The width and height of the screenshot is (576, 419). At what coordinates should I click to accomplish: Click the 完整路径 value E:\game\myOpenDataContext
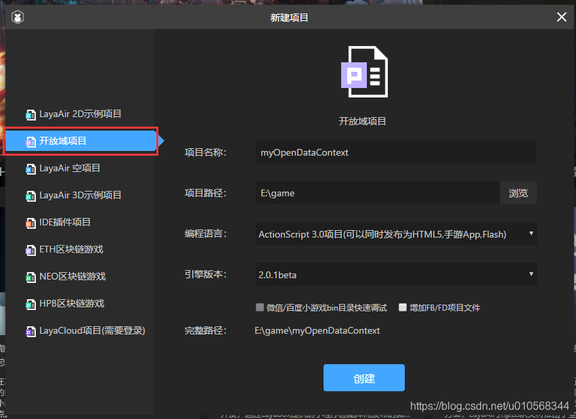coord(317,330)
